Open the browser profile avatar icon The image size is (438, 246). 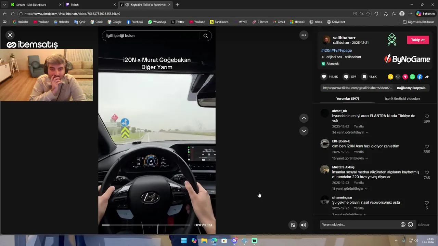click(x=402, y=14)
